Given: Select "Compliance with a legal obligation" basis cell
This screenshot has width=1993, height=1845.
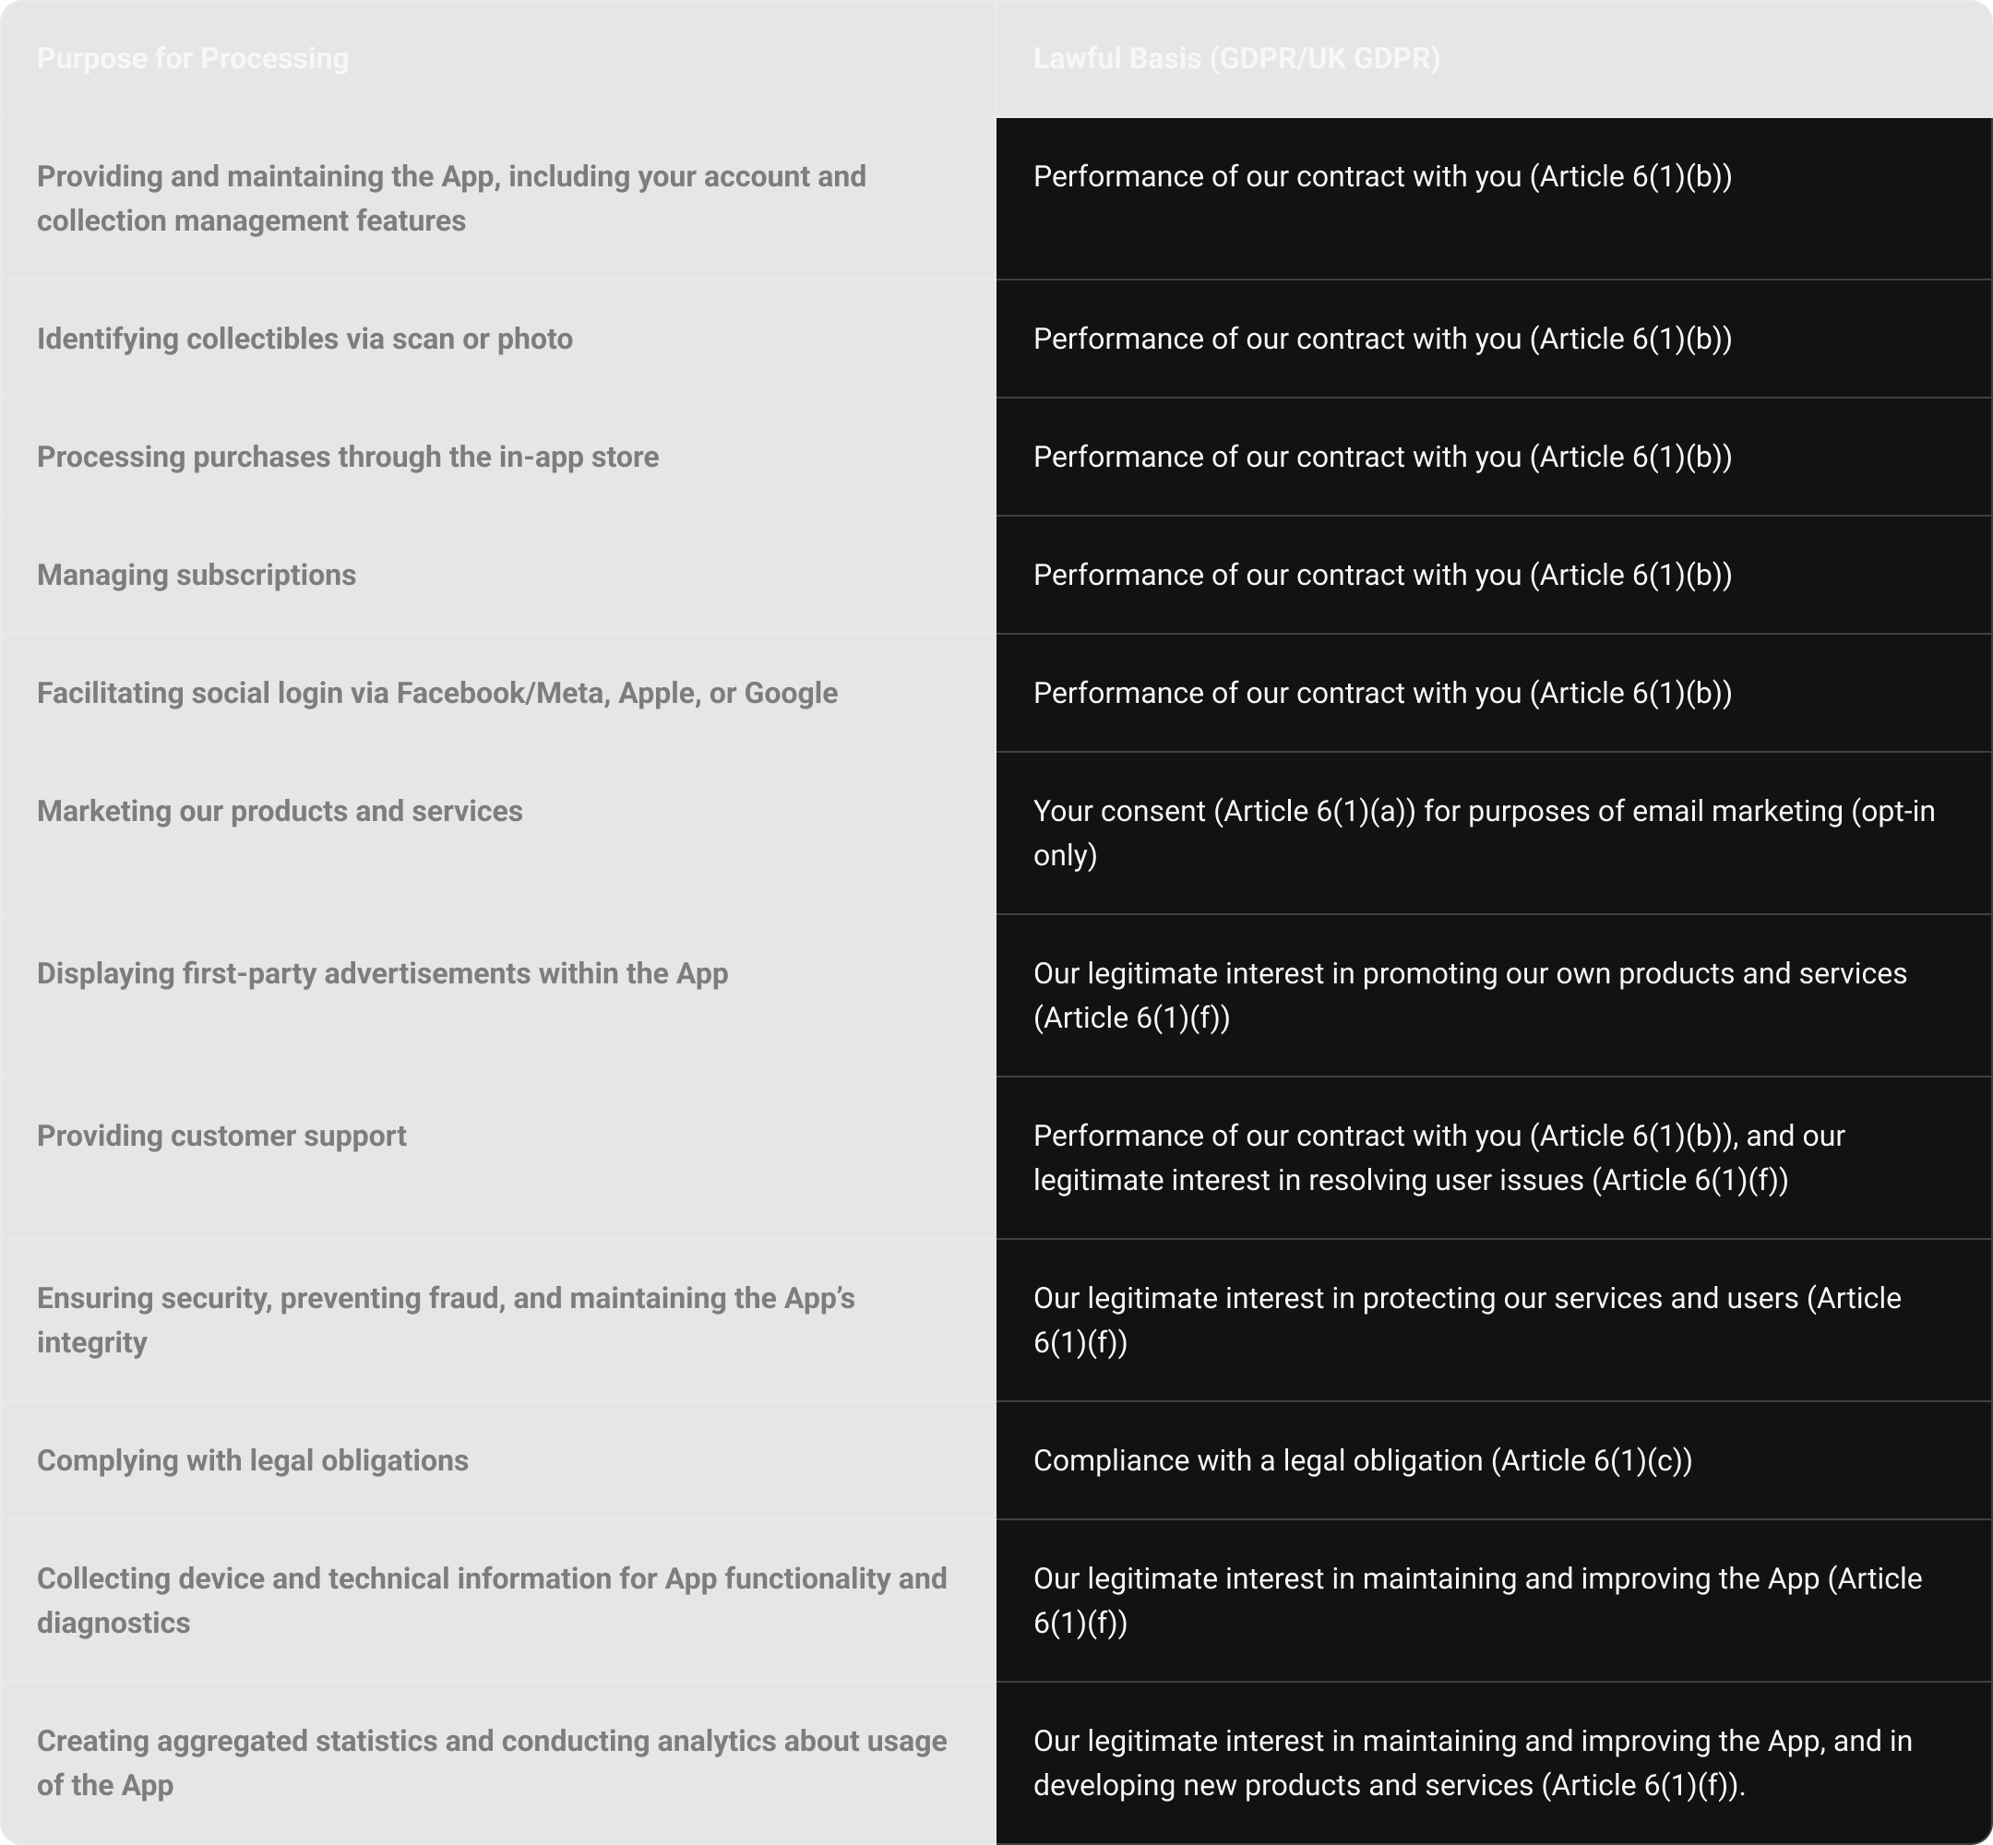Looking at the screenshot, I should [1362, 1460].
